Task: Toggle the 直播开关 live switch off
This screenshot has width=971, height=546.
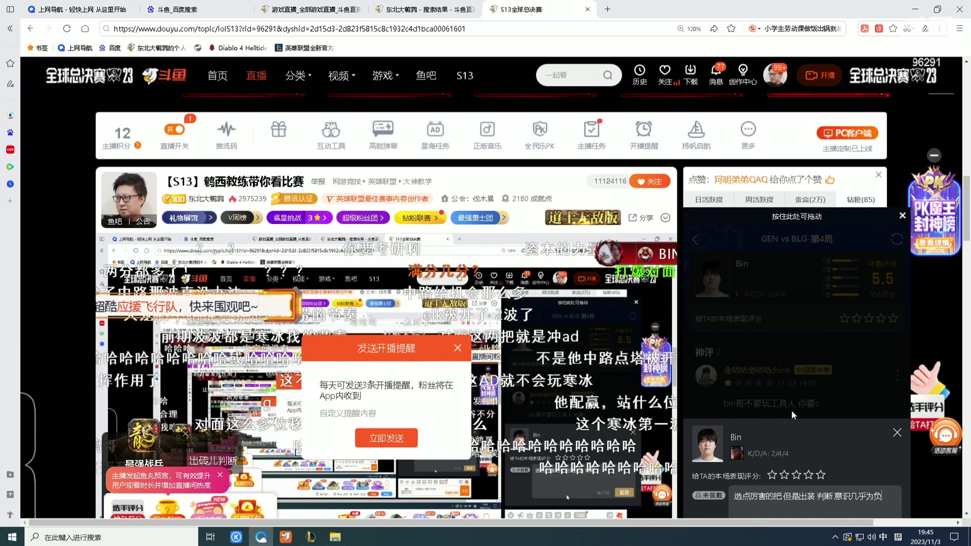Action: [174, 129]
